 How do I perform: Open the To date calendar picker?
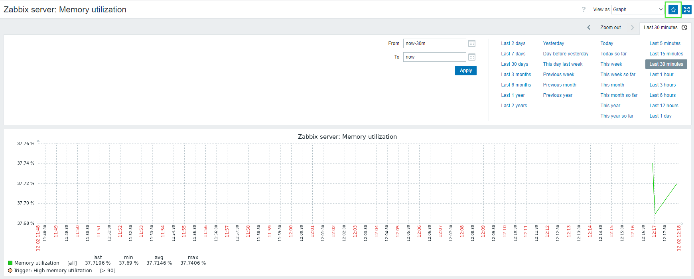tap(472, 57)
